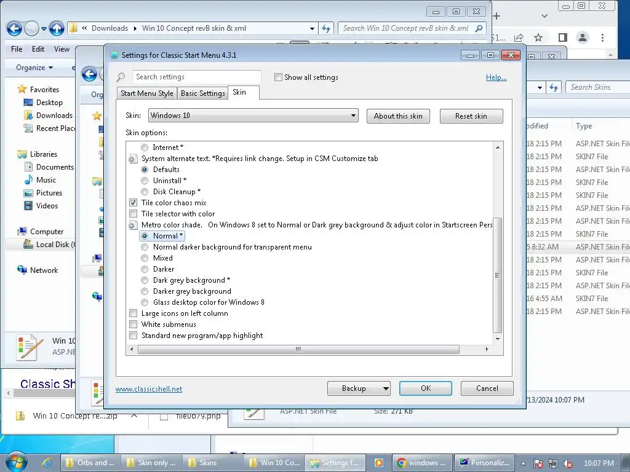The height and width of the screenshot is (472, 630).
Task: Launch Internet Explorer from the taskbar
Action: (x=47, y=463)
